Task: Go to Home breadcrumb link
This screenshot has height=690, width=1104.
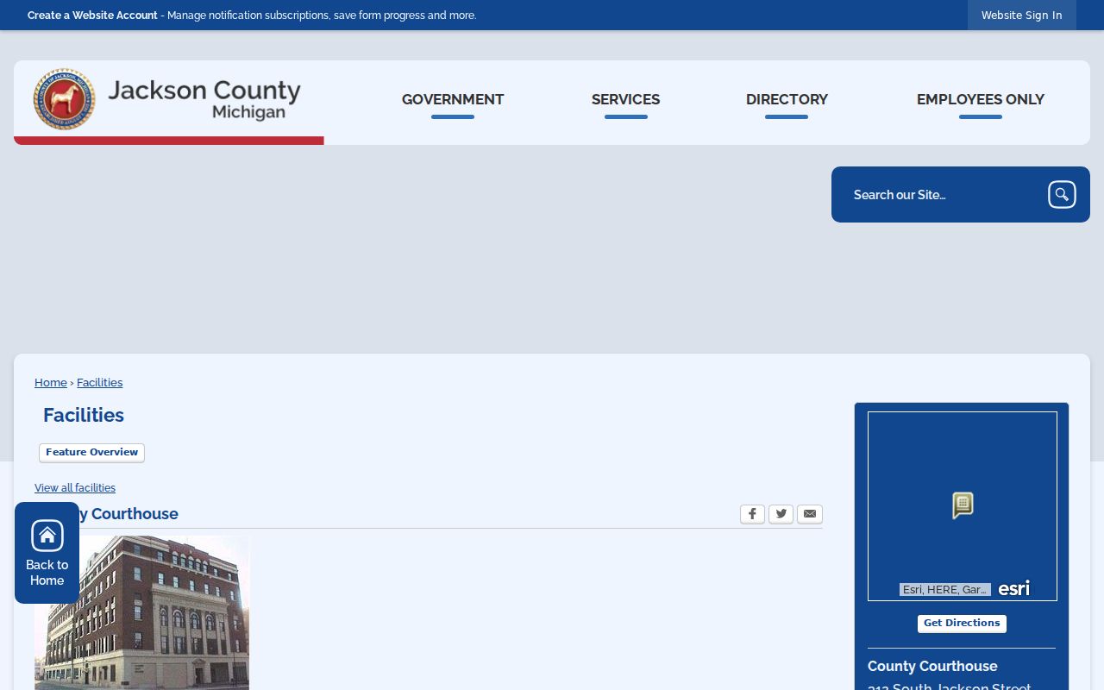Action: (x=51, y=383)
